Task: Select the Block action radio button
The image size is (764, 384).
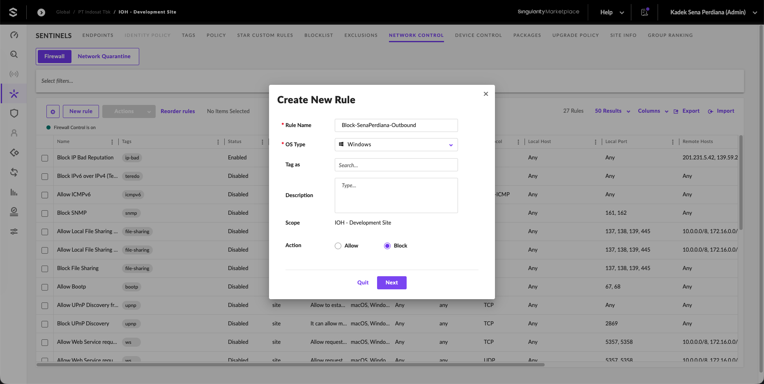Action: coord(387,246)
